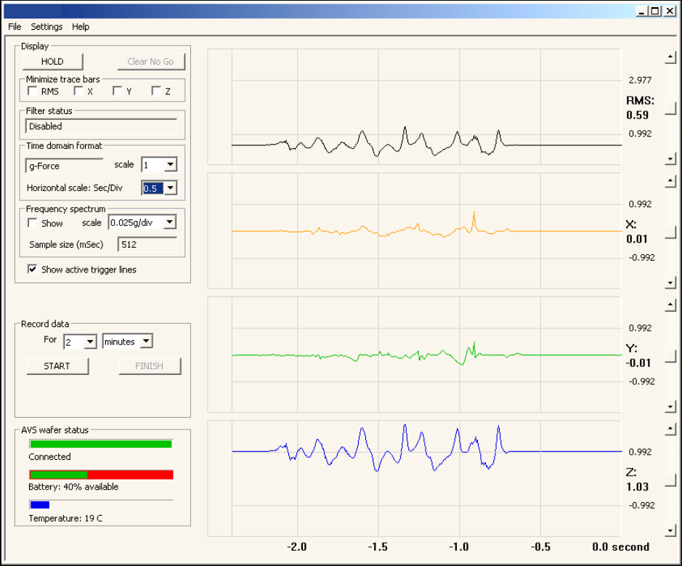Image resolution: width=682 pixels, height=566 pixels.
Task: Open the Horizontal scale Sec/Div dropdown
Action: [171, 188]
